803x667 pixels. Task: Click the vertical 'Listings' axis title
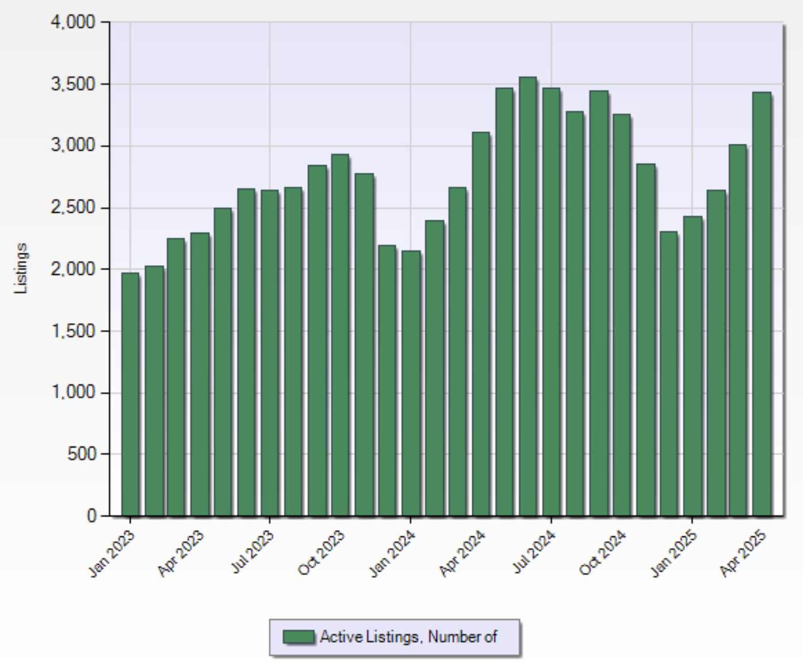21,269
